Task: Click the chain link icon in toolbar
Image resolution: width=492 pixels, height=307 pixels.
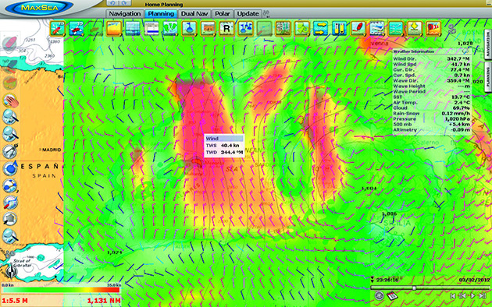Action: click(451, 29)
